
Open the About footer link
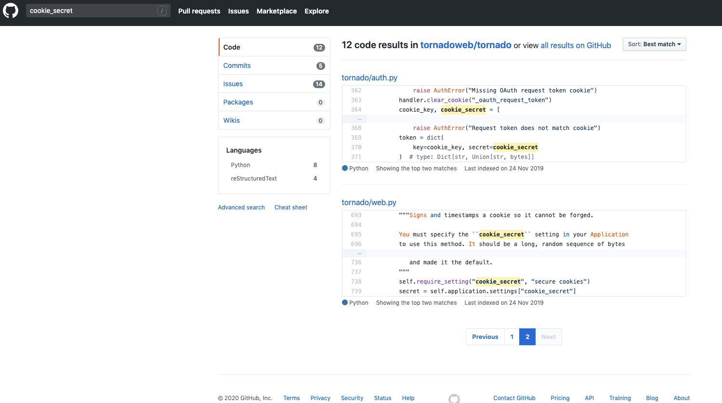(x=682, y=398)
